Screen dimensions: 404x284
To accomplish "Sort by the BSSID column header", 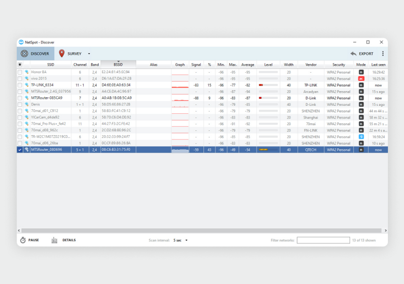I will (118, 65).
